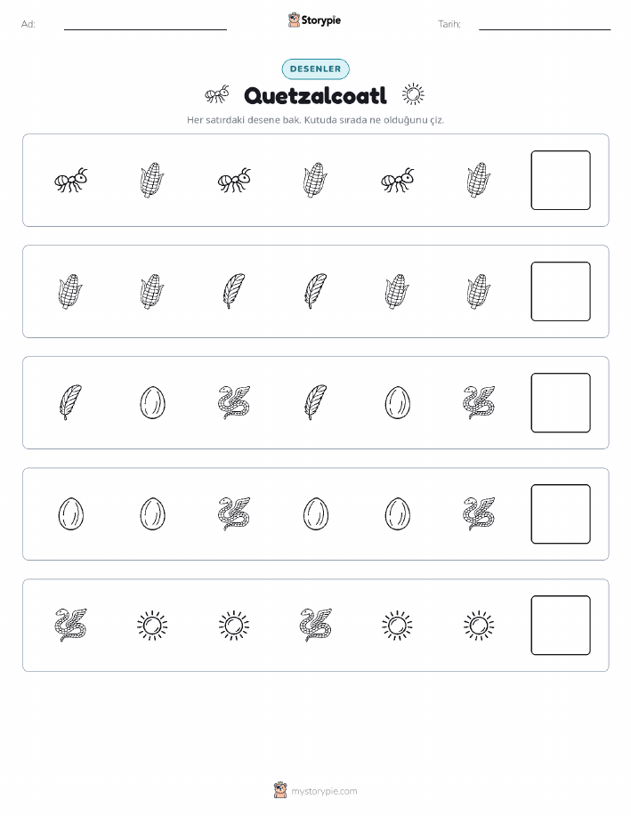Click the sun icon beside the Quetzalcoatl title
Image resolution: width=631 pixels, height=816 pixels.
tap(413, 94)
